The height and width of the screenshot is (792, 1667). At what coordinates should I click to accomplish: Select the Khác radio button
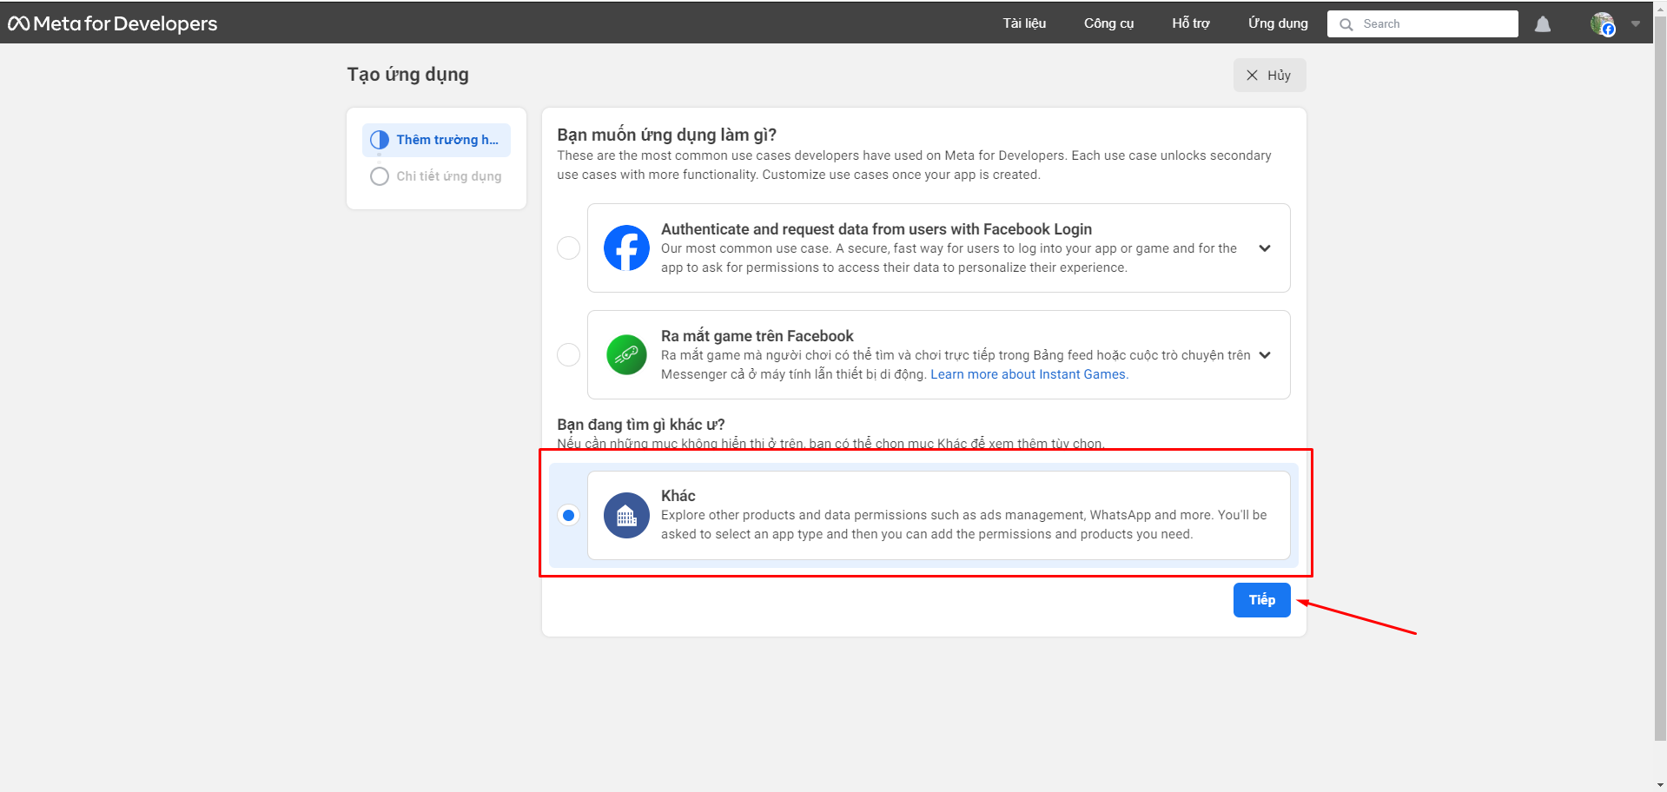click(x=568, y=516)
